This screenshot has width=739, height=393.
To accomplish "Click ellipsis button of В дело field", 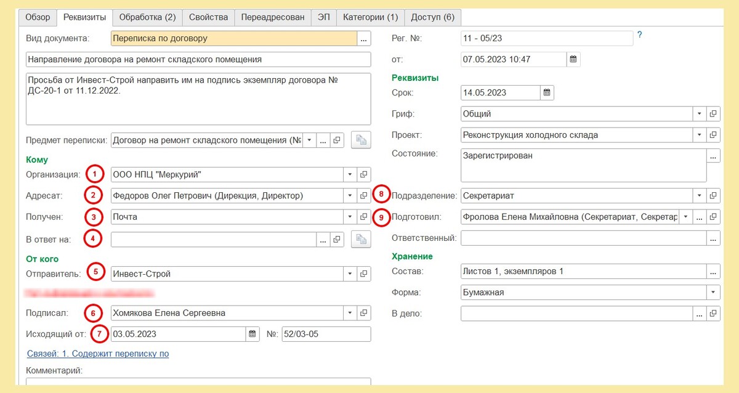I will click(x=700, y=314).
